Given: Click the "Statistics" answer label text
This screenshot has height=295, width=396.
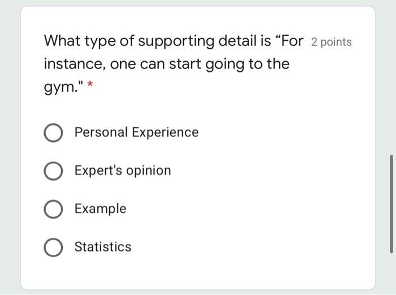Looking at the screenshot, I should coord(102,247).
